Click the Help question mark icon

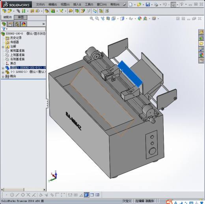coord(182,4)
